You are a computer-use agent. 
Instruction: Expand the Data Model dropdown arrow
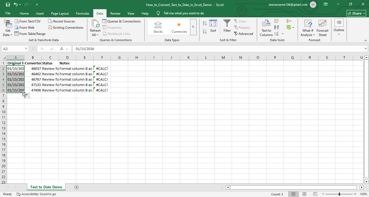293,27
